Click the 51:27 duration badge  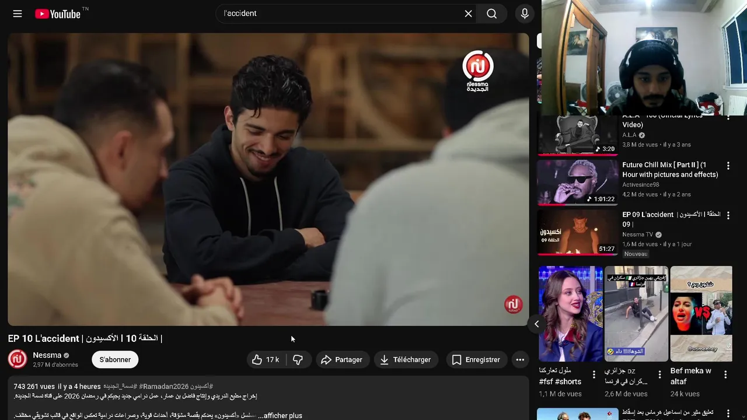[606, 249]
